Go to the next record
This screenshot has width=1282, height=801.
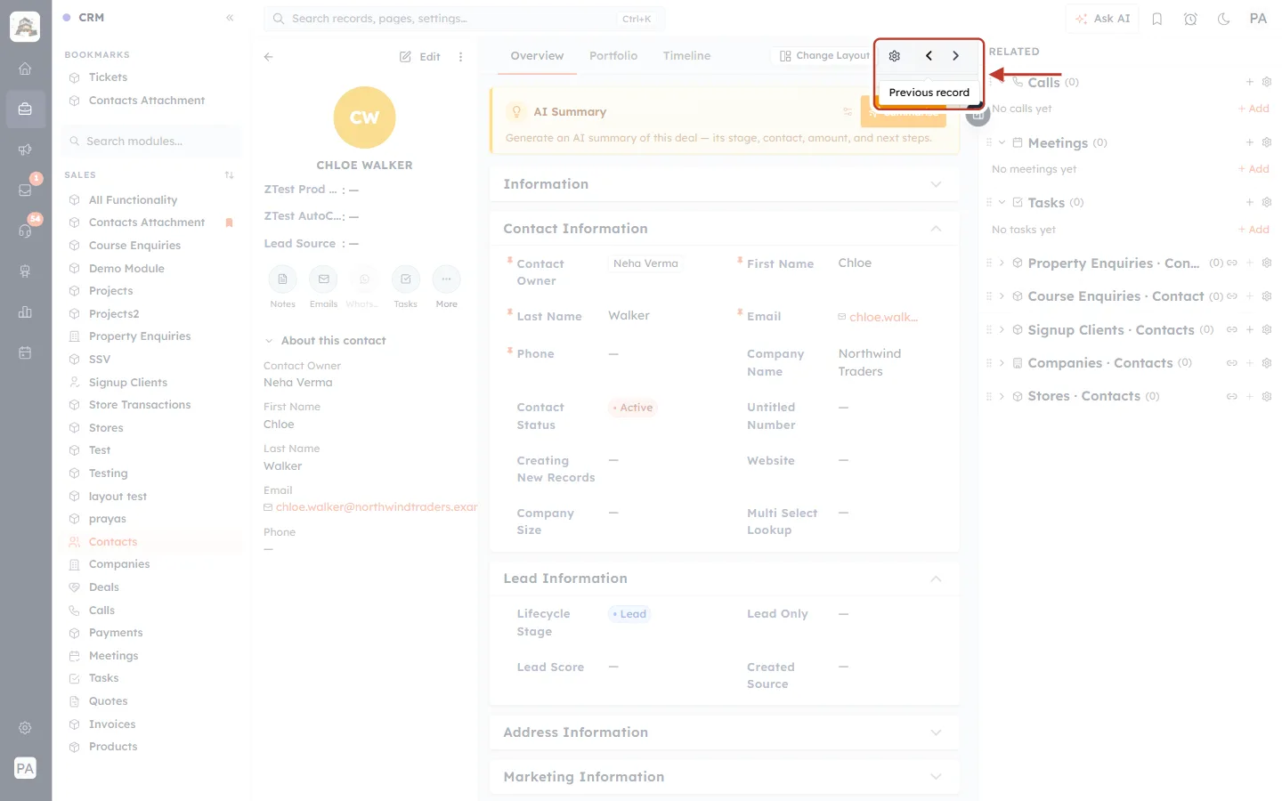click(x=955, y=56)
